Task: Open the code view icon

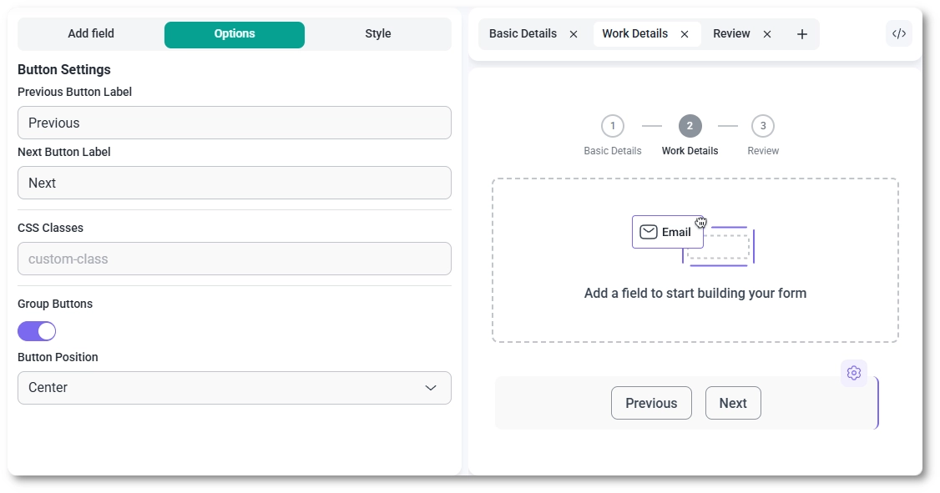Action: coord(898,33)
